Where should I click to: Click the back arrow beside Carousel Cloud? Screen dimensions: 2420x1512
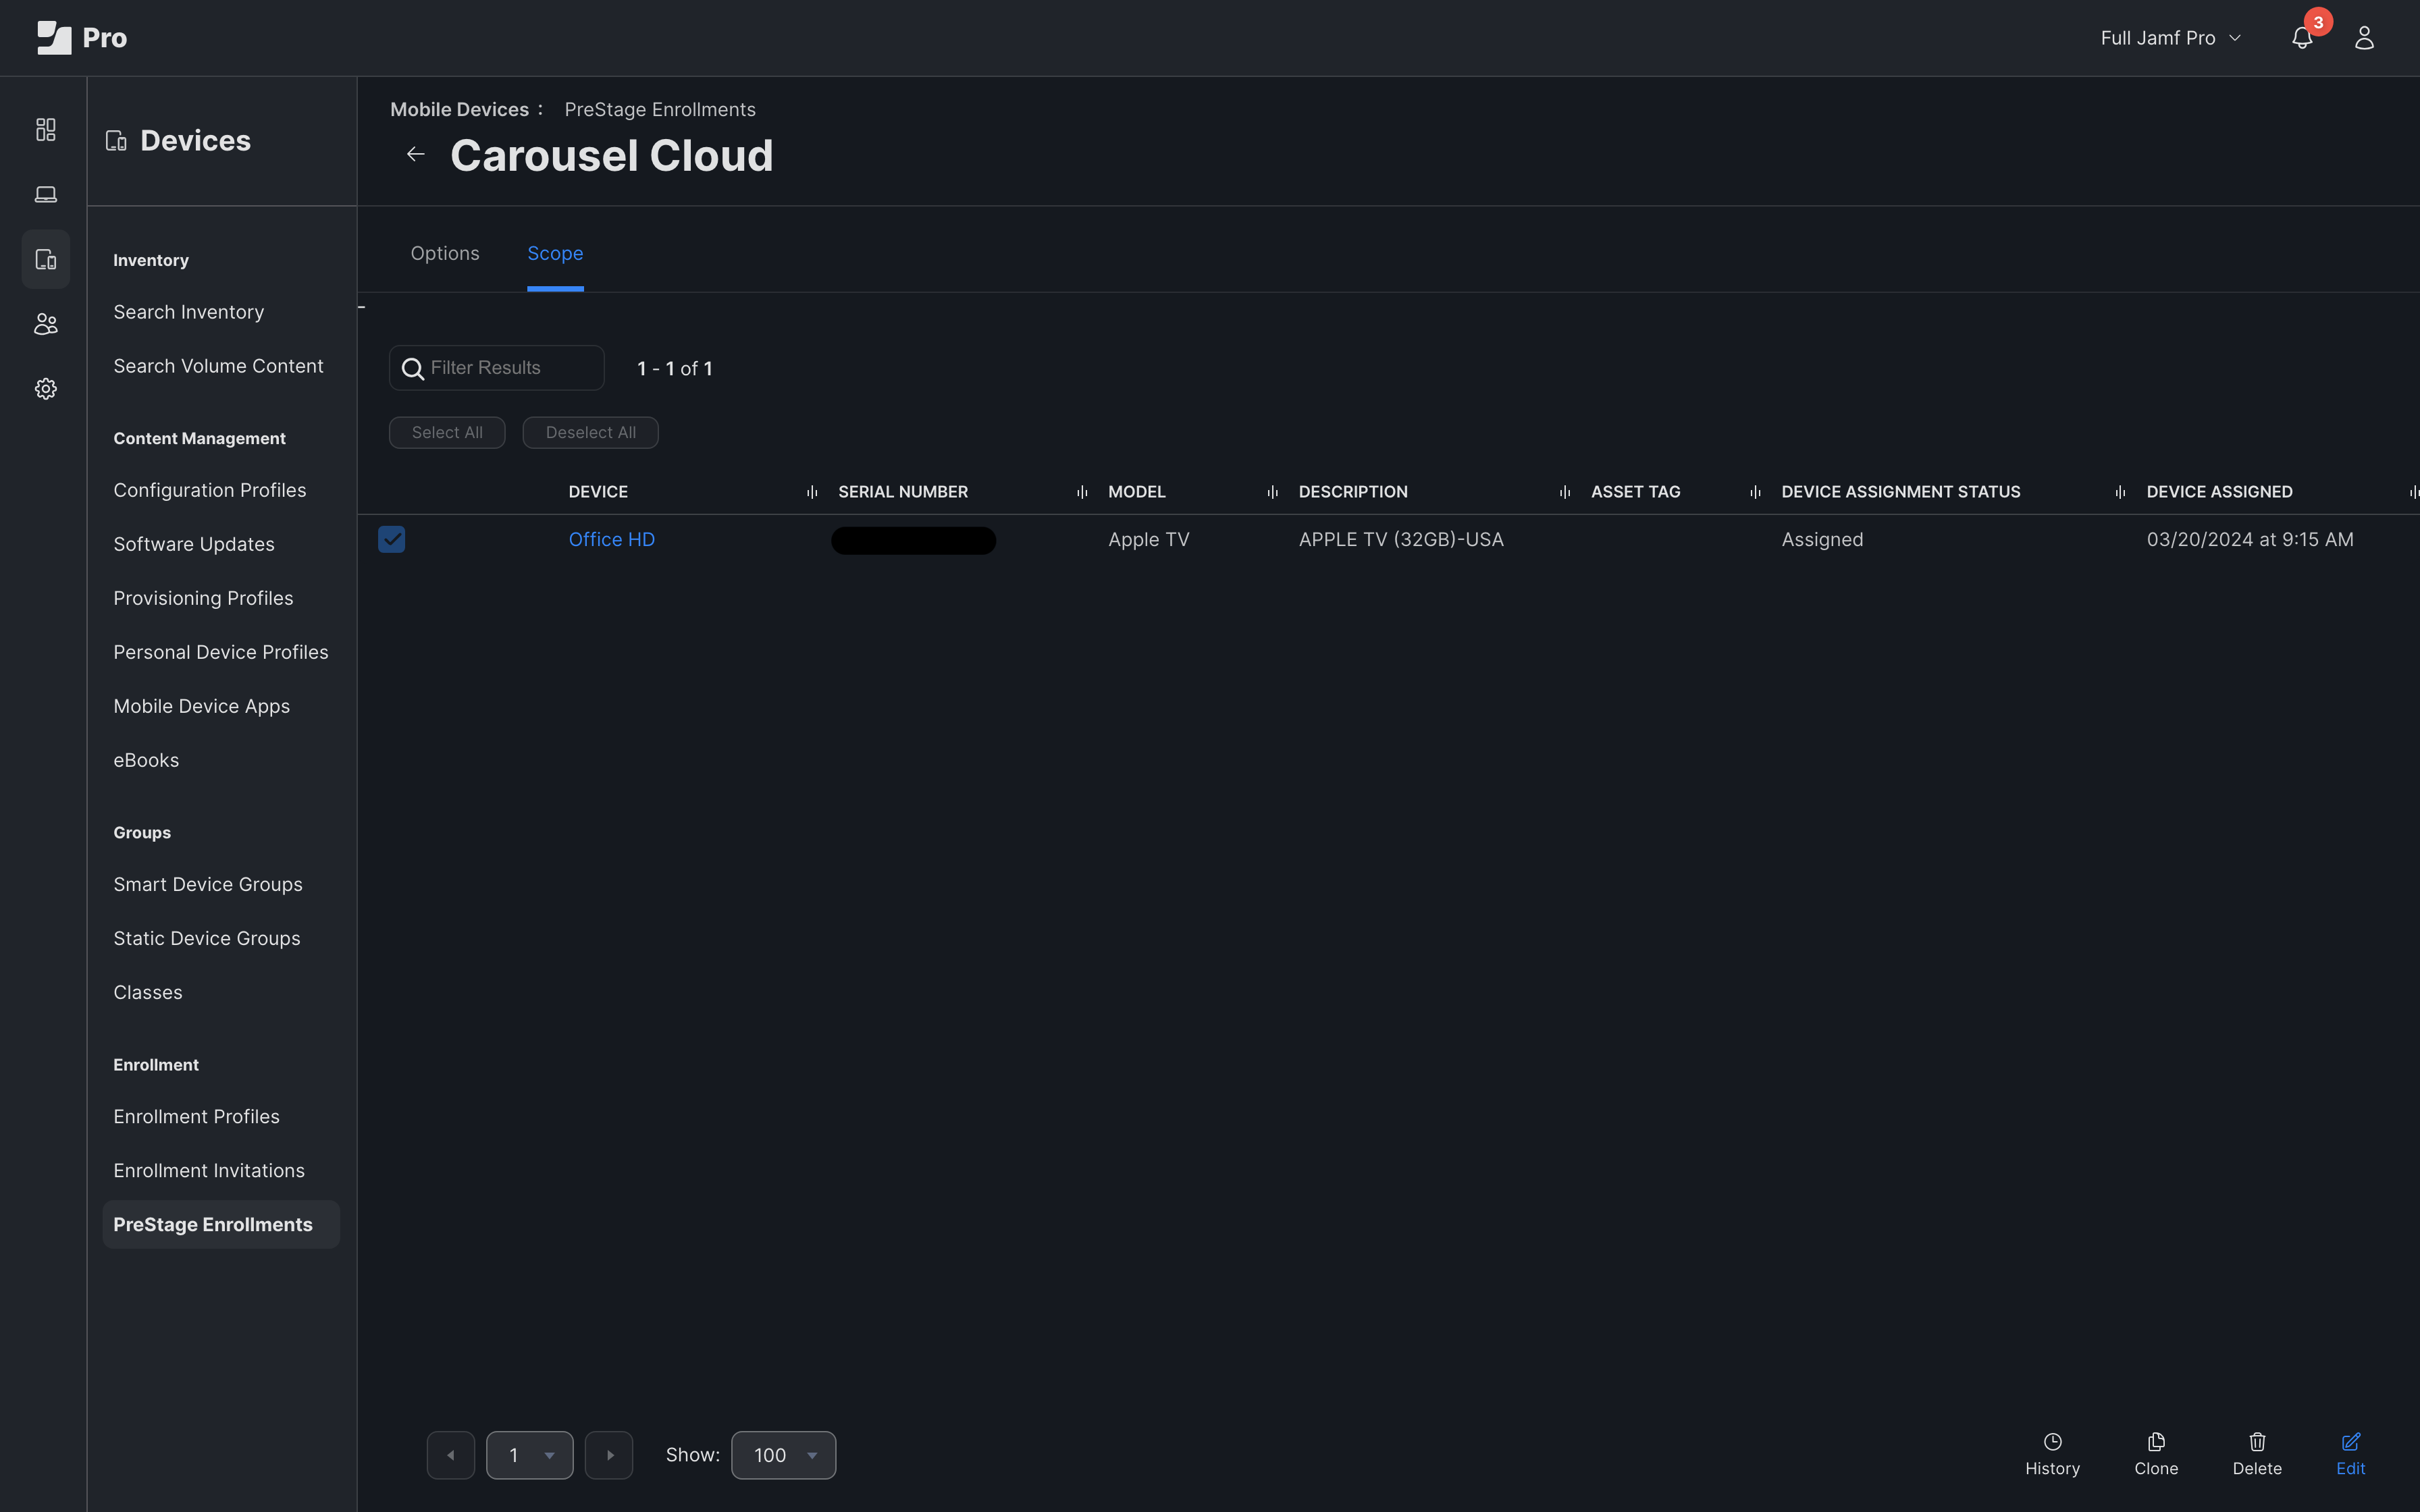[x=416, y=154]
